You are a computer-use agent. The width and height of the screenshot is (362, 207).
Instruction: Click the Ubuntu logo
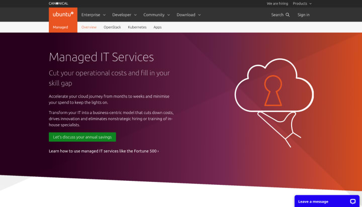[x=63, y=15]
